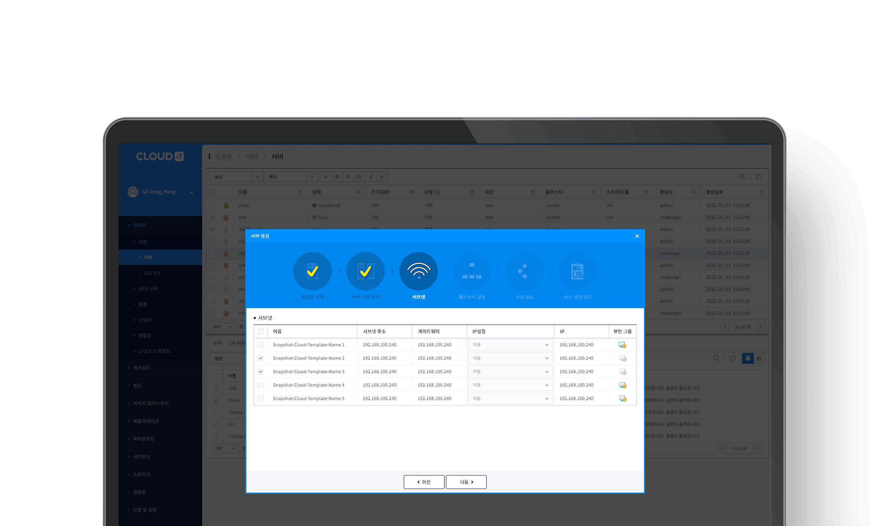This screenshot has width=892, height=526.
Task: Click the pencil edit icon in server toolbar
Action: (x=371, y=177)
